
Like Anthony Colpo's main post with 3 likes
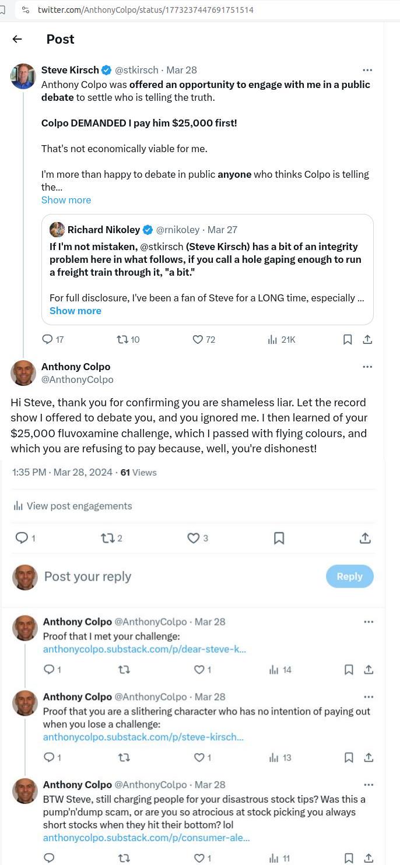click(x=193, y=538)
